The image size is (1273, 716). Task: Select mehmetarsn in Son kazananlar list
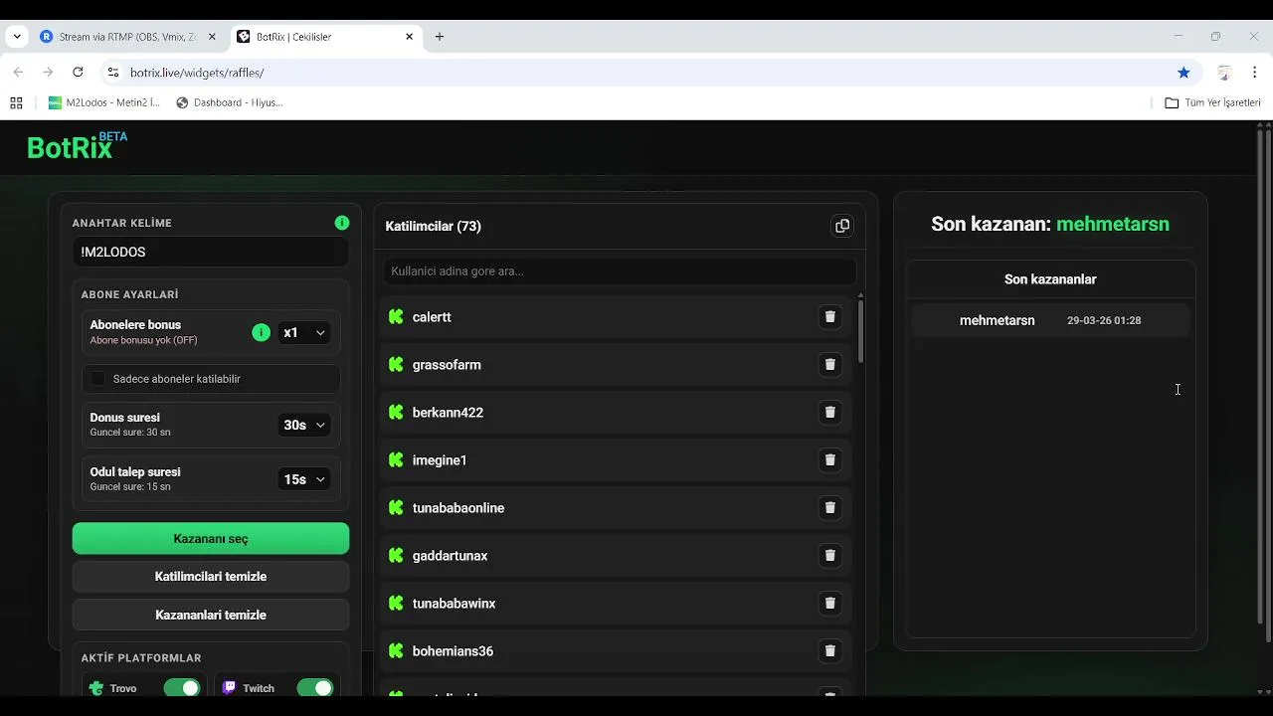click(998, 320)
